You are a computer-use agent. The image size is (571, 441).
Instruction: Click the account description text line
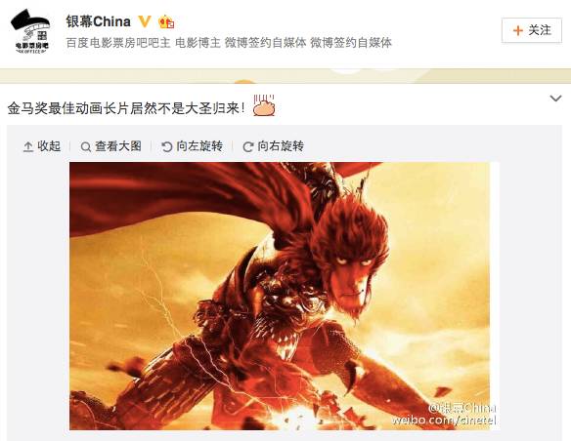point(229,43)
